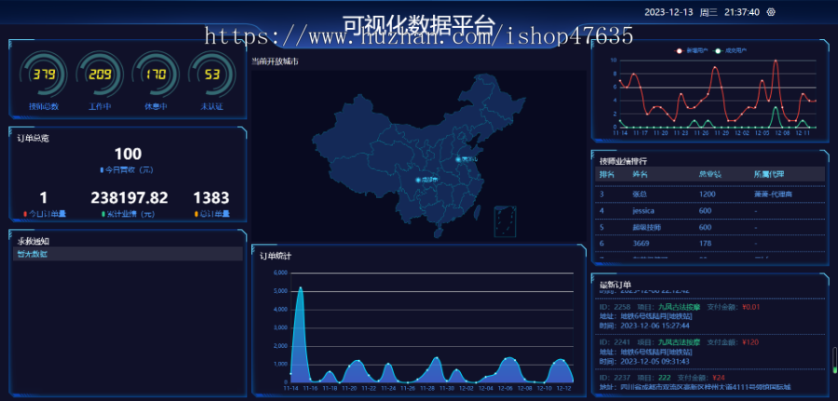This screenshot has height=401, width=838.
Task: Click the 170 resting gauge
Action: tap(156, 74)
